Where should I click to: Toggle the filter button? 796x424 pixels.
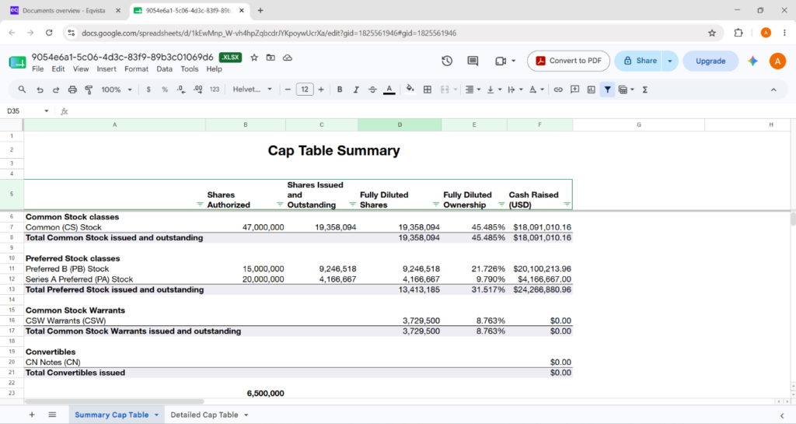click(x=608, y=89)
